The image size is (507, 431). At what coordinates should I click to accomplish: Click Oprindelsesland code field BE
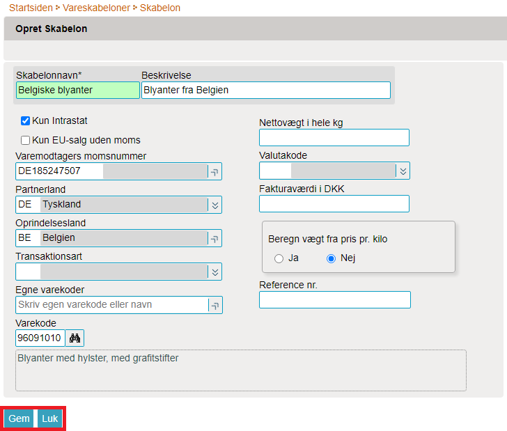(x=28, y=238)
